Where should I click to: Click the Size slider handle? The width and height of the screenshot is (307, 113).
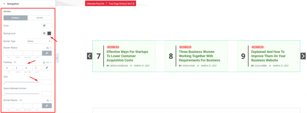[4, 82]
